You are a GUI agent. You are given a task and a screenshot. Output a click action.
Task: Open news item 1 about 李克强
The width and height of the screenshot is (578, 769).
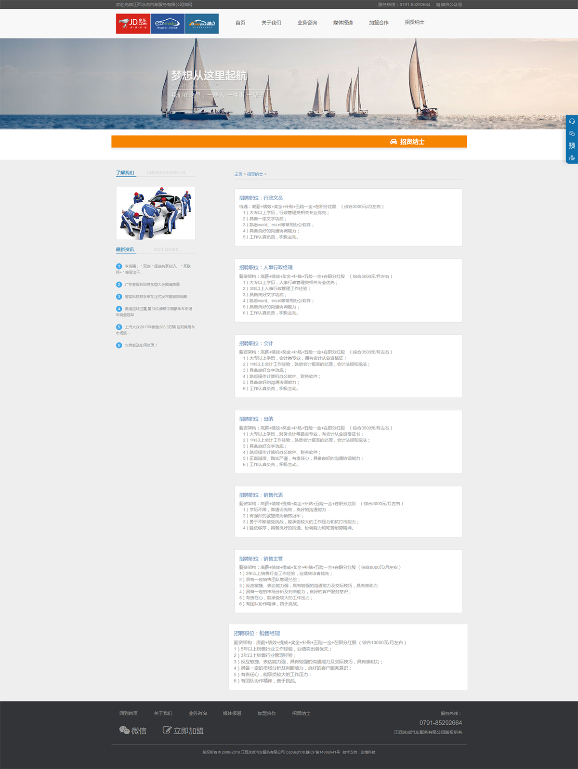158,266
